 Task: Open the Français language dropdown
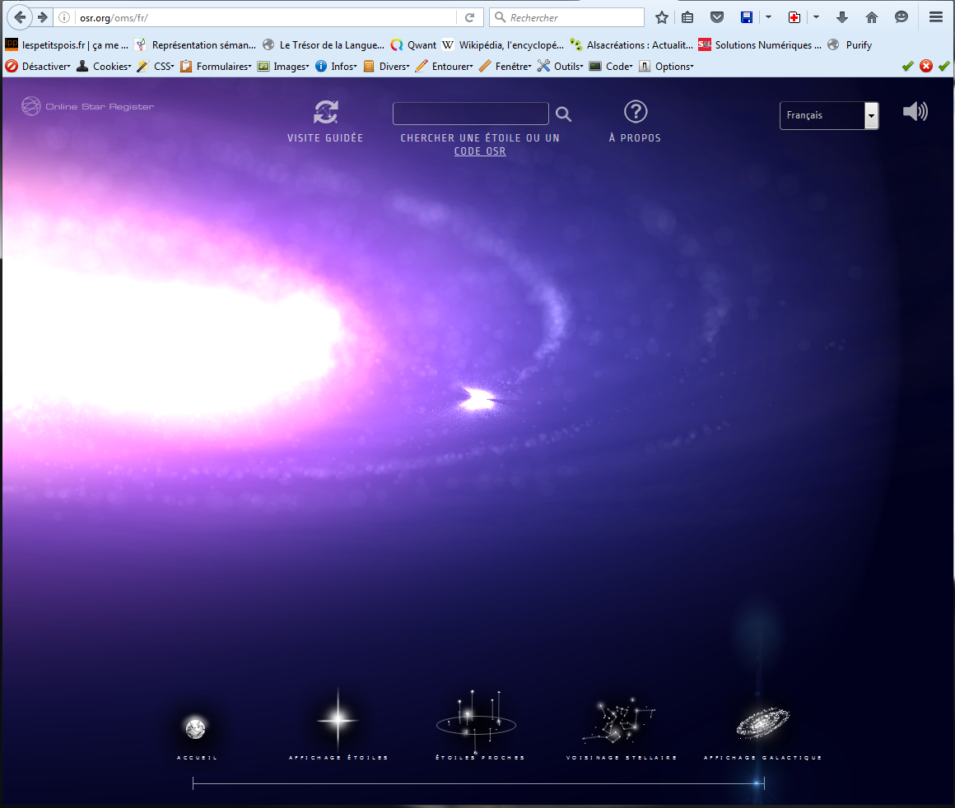click(x=828, y=116)
